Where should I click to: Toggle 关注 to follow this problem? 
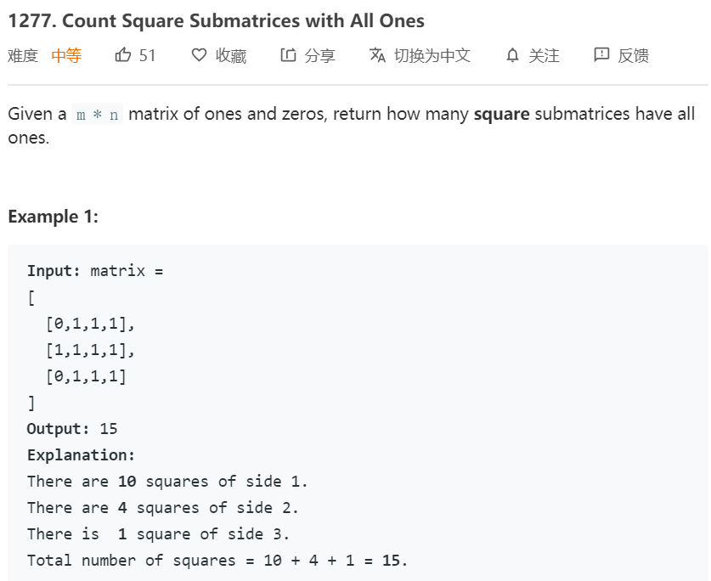coord(544,55)
